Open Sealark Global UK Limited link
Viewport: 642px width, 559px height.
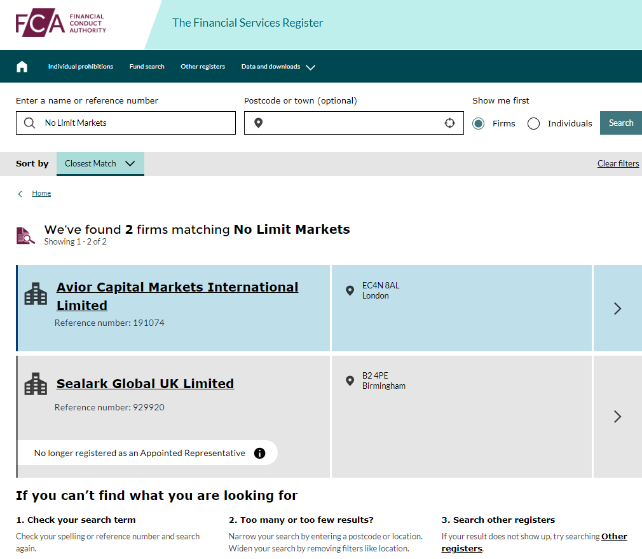[145, 384]
